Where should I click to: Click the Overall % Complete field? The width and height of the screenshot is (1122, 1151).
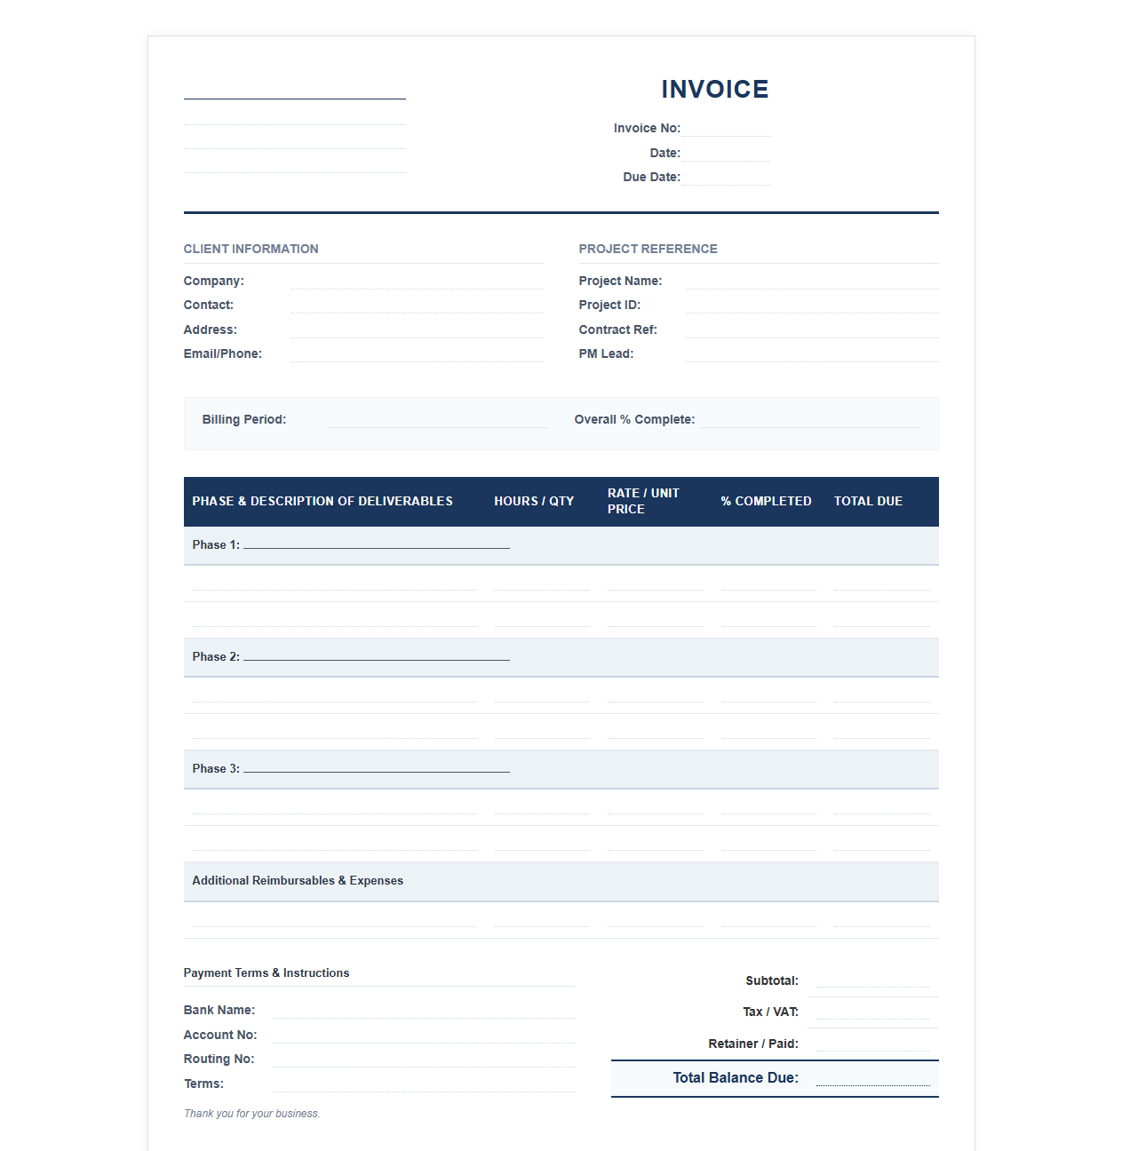click(x=809, y=419)
